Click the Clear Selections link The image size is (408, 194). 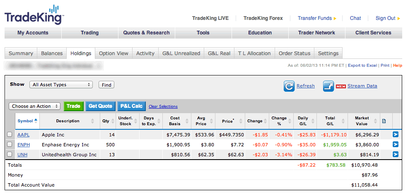click(x=163, y=107)
